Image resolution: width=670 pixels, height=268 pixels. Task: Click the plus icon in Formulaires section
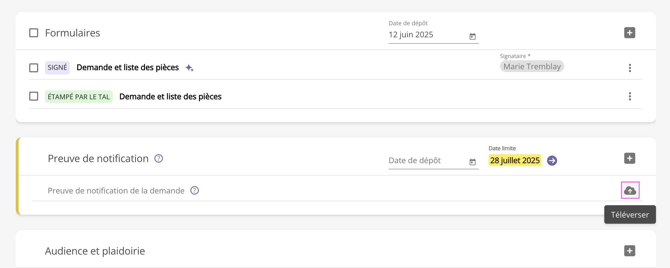[630, 33]
